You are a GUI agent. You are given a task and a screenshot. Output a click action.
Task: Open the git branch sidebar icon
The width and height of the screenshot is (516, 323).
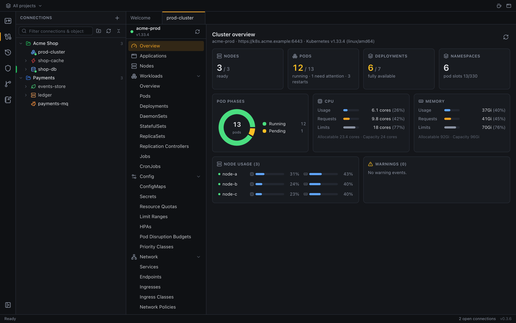[x=8, y=84]
